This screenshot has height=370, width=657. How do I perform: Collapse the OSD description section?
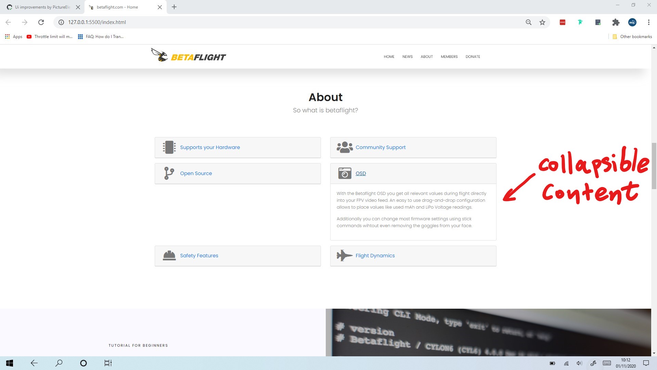coord(361,173)
